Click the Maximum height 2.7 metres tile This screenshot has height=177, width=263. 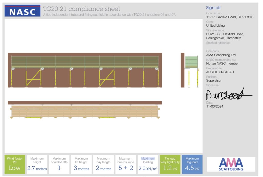coord(37,164)
